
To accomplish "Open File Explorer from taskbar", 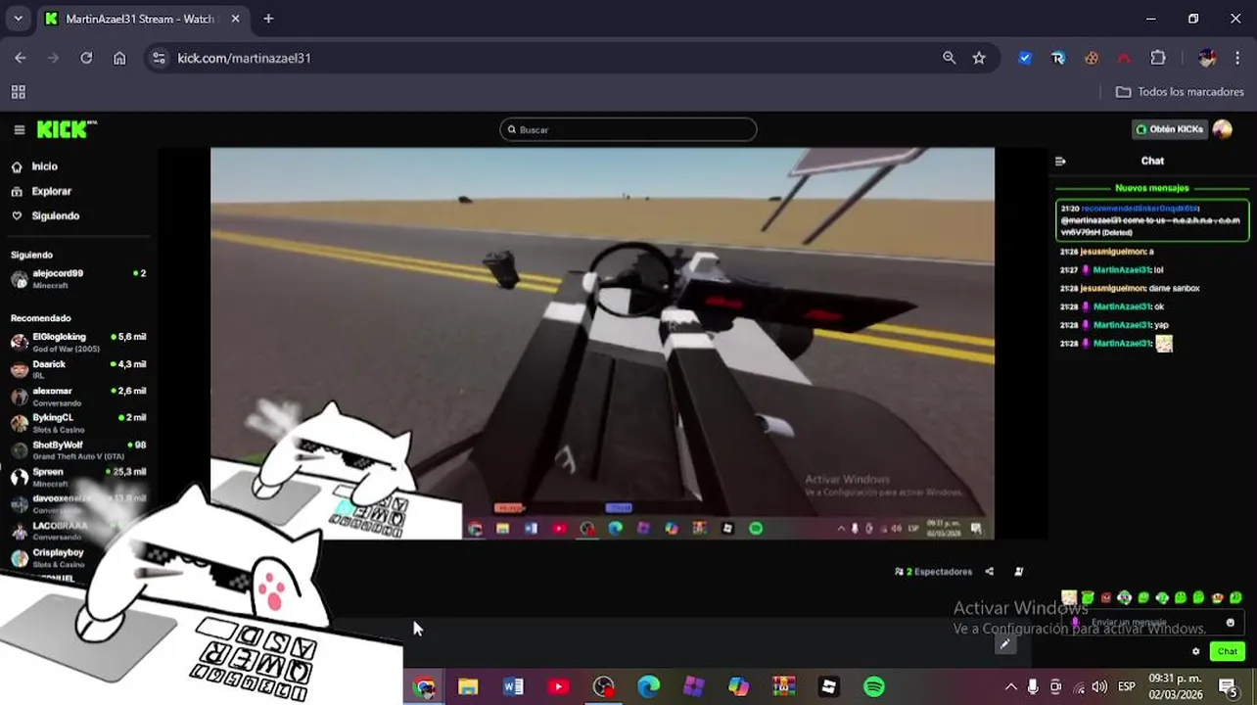I will pyautogui.click(x=468, y=687).
